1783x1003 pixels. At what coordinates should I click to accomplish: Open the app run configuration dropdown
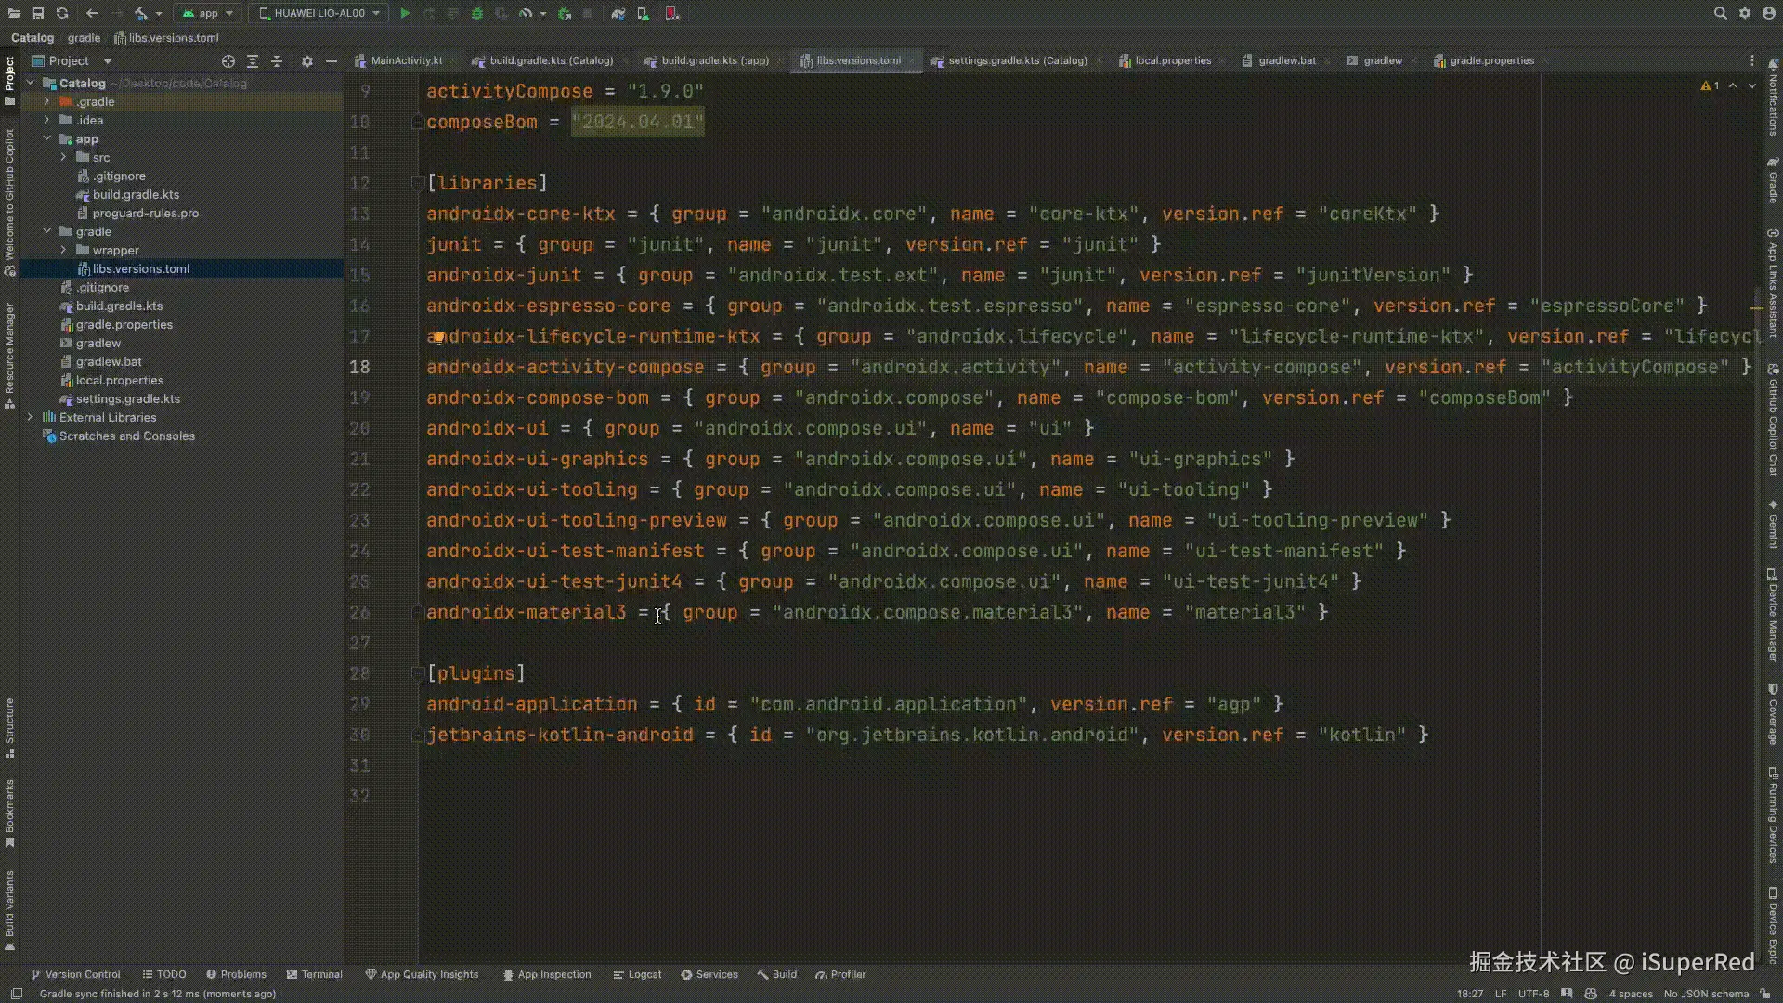[x=209, y=13]
